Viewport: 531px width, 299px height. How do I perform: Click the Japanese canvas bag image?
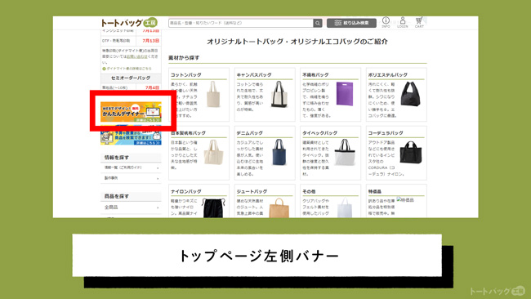coord(213,153)
